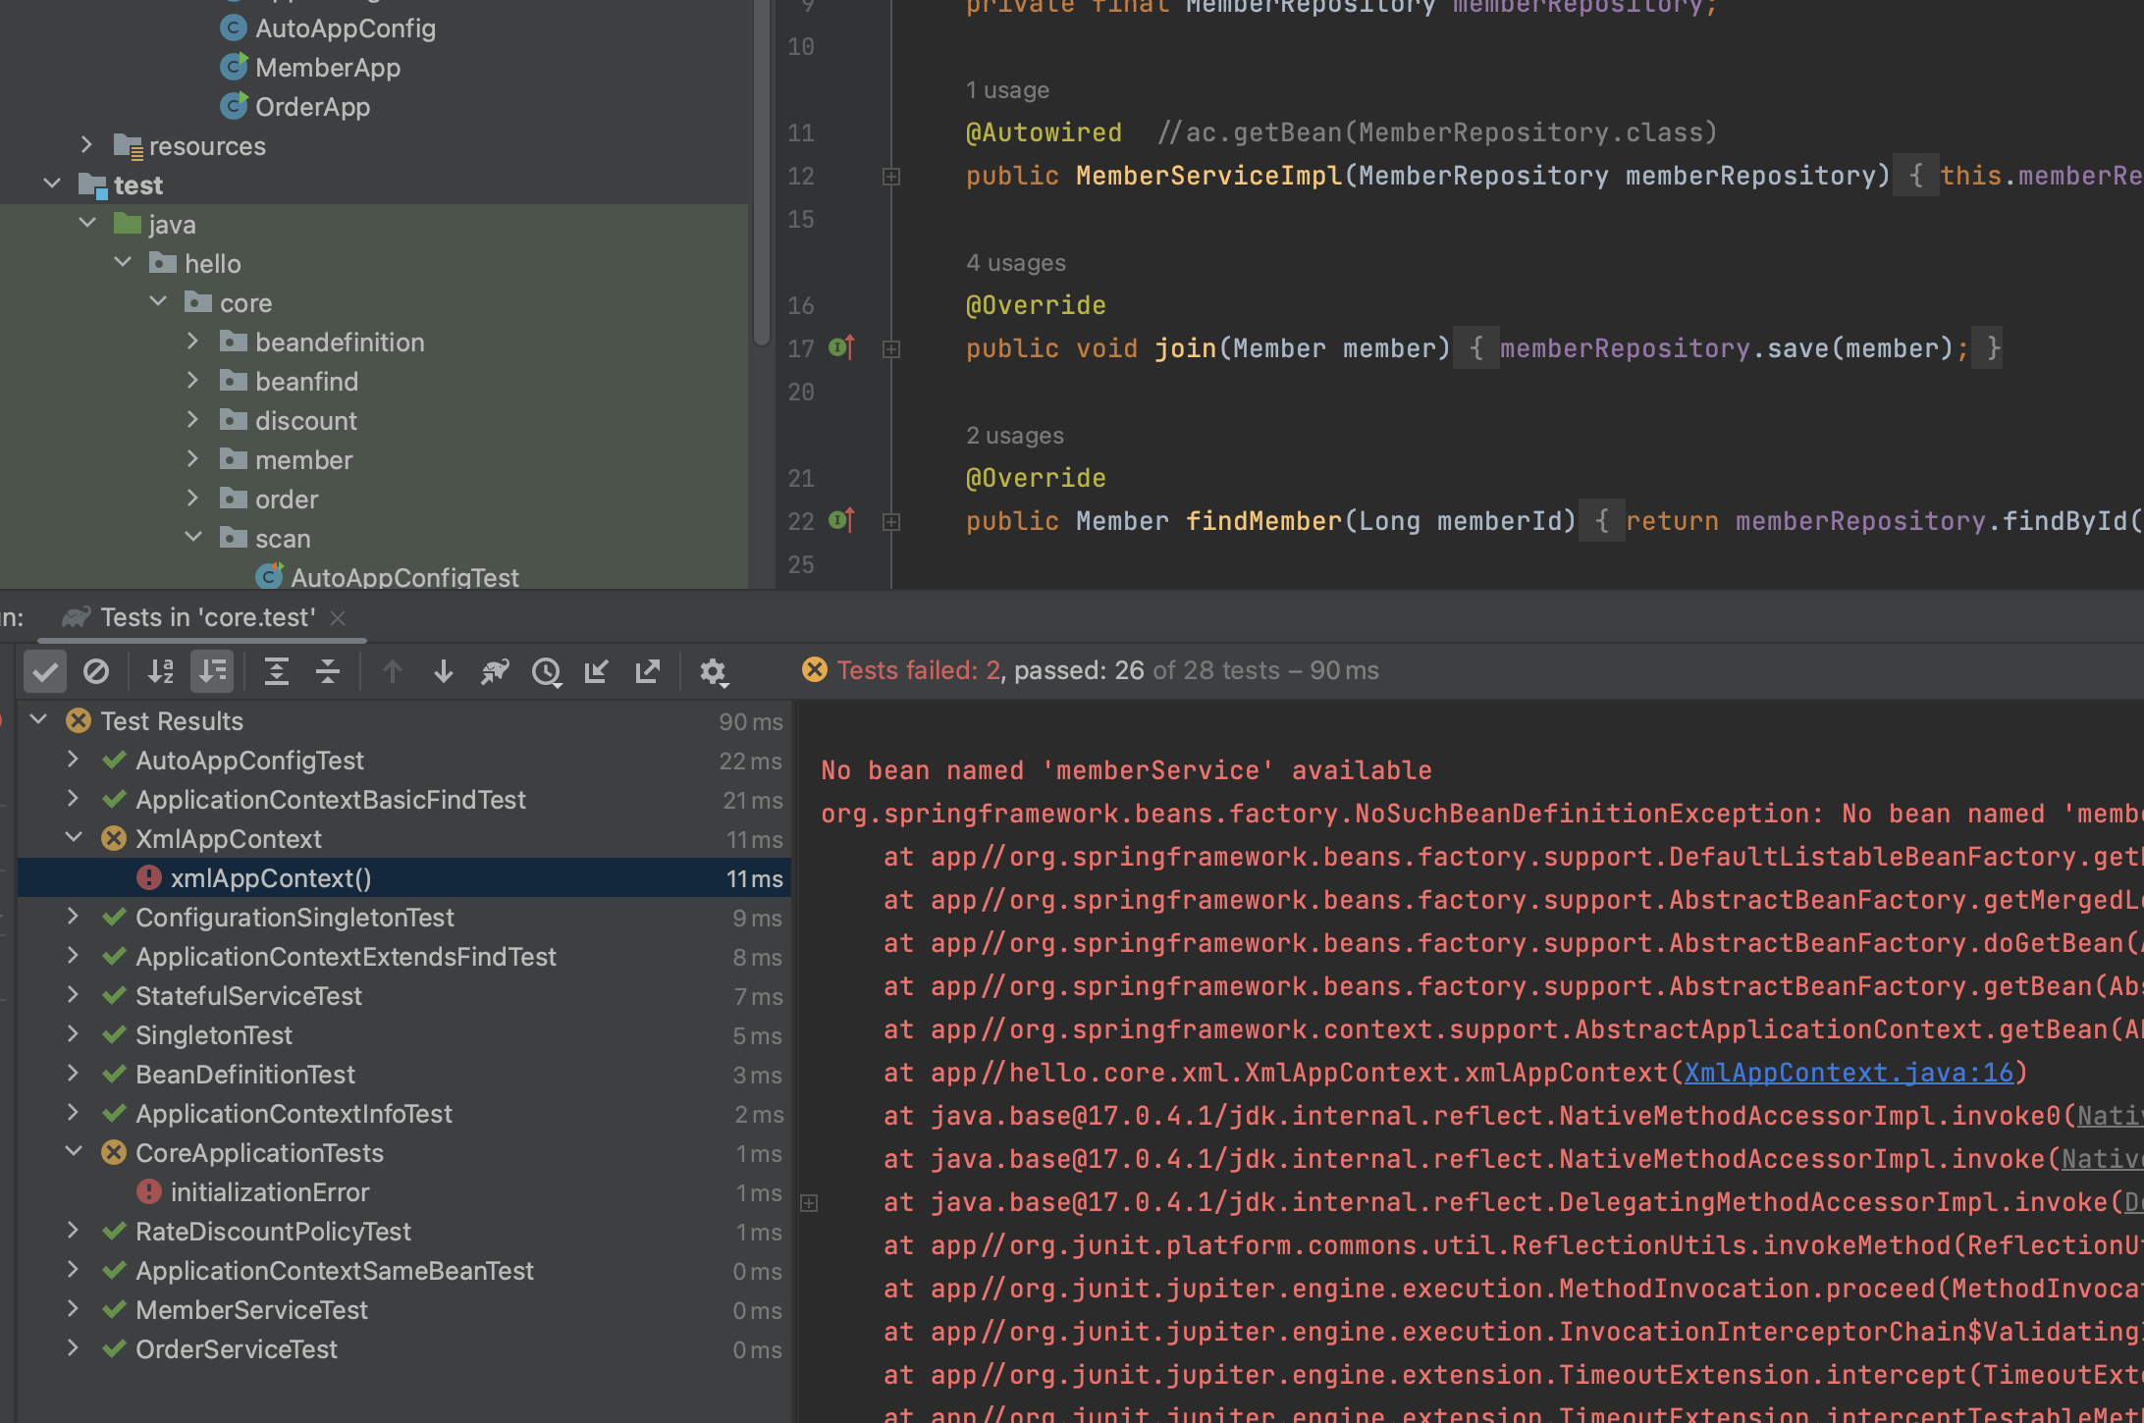Open the test runner settings gear
Screen dimensions: 2144x1423
713,671
